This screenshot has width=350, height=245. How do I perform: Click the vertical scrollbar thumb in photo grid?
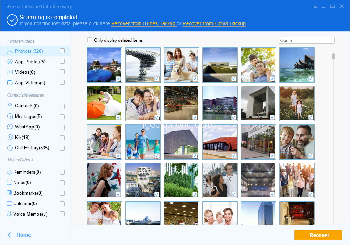tap(334, 56)
